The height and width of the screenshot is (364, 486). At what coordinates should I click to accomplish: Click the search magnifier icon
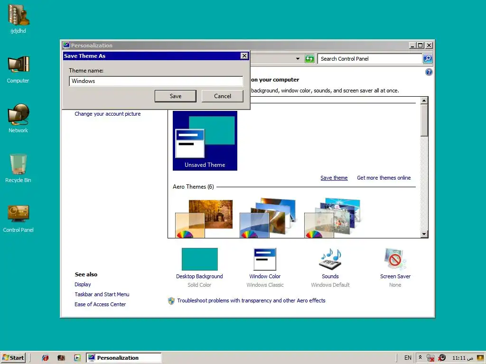tap(428, 58)
